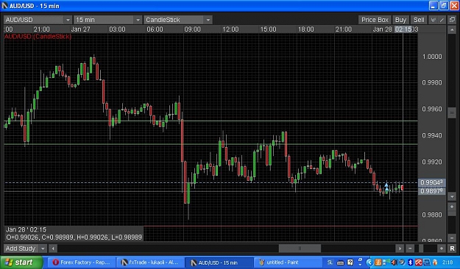460x269 pixels.
Task: Click the blue up-arrow trade marker on chart
Action: [386, 187]
